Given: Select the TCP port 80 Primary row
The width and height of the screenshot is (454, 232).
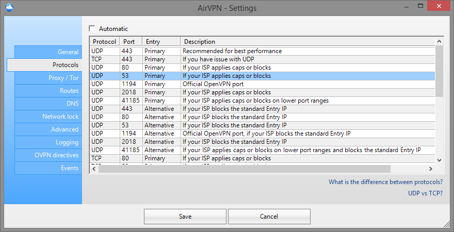Looking at the screenshot, I should click(262, 158).
